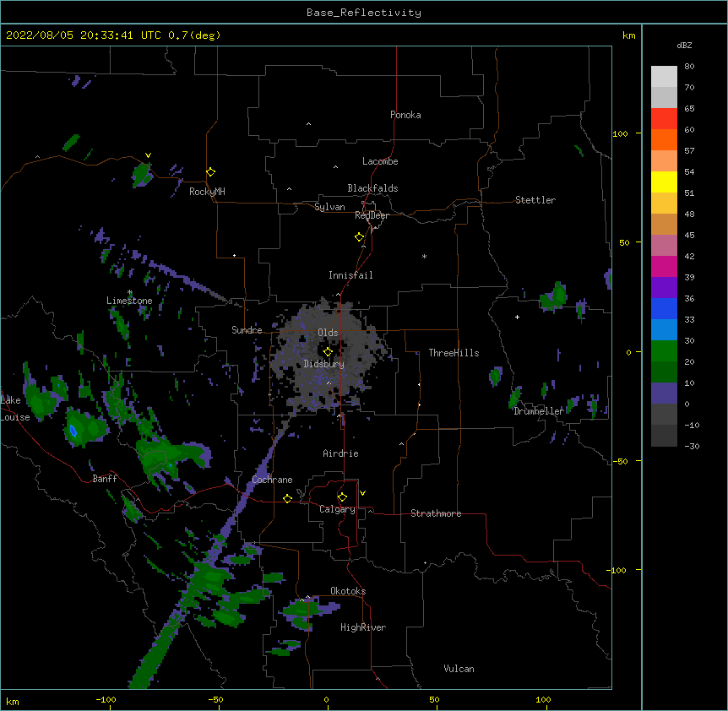The width and height of the screenshot is (728, 711).
Task: Click the asterisk marker east of Innisfail
Action: [424, 256]
